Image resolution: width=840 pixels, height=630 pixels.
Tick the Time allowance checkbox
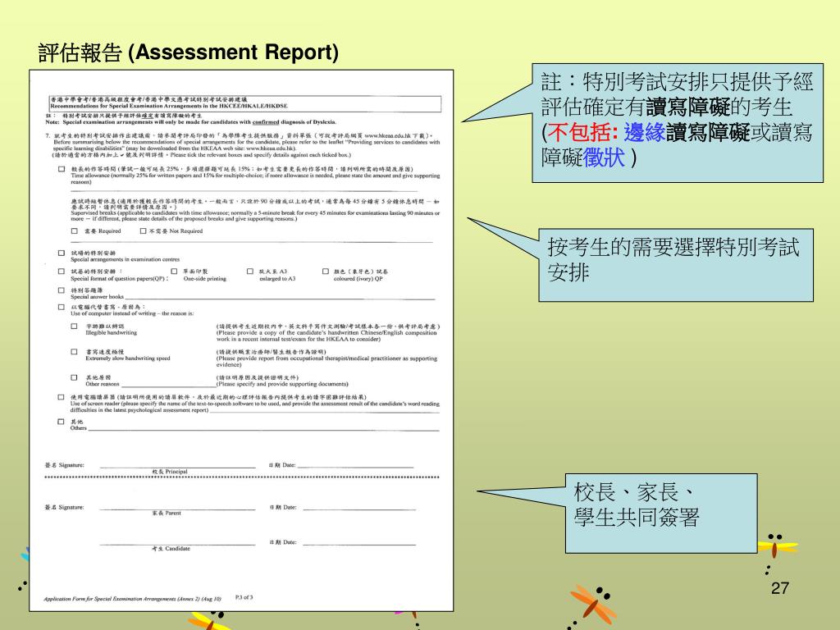tap(61, 169)
